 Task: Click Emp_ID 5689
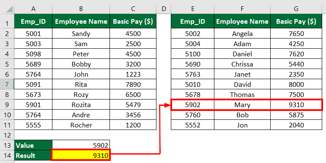coord(33,64)
